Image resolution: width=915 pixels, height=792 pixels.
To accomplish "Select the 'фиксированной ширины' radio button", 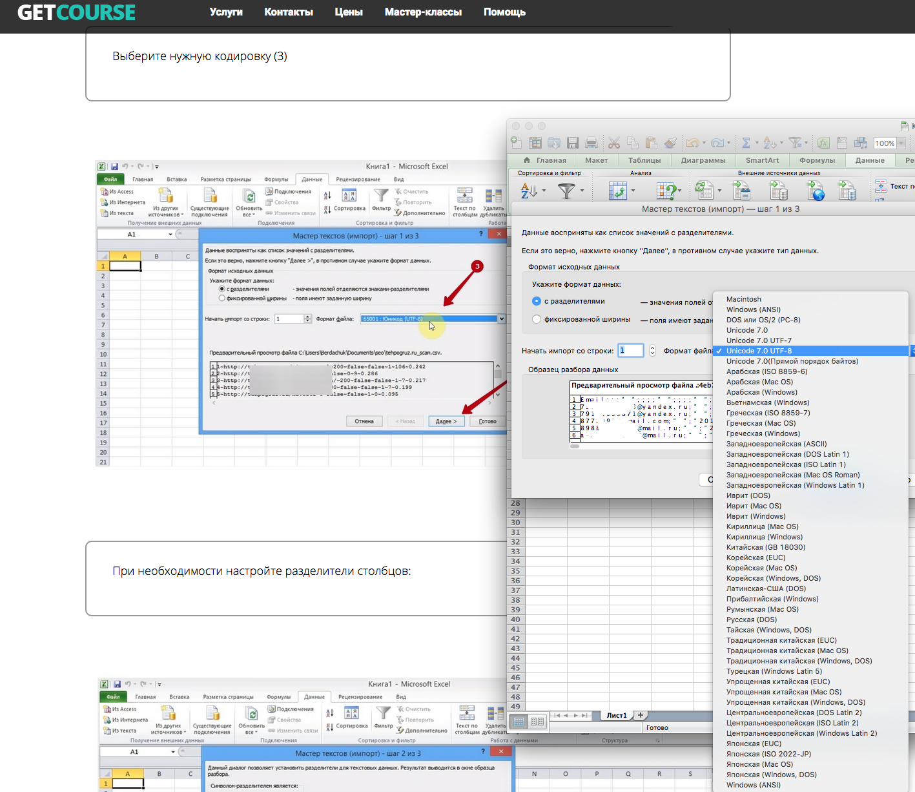I will click(537, 319).
